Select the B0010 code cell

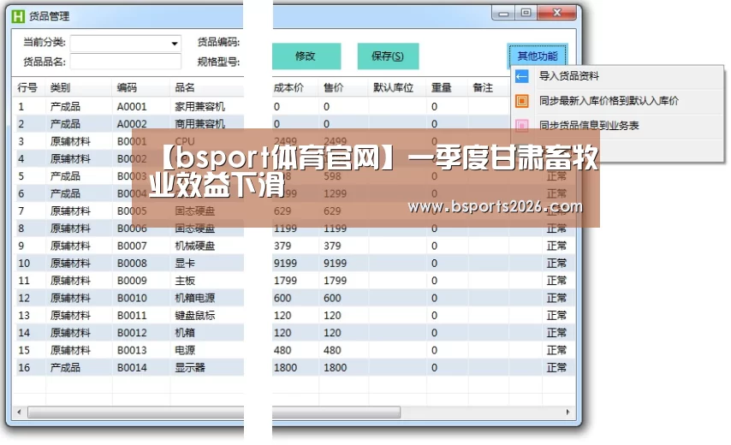(132, 298)
